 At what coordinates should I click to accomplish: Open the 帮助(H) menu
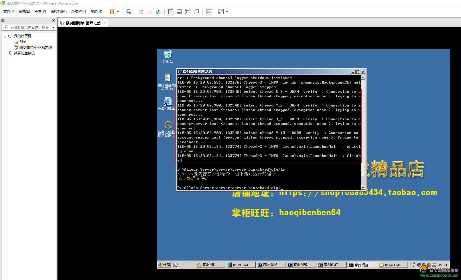[x=96, y=11]
